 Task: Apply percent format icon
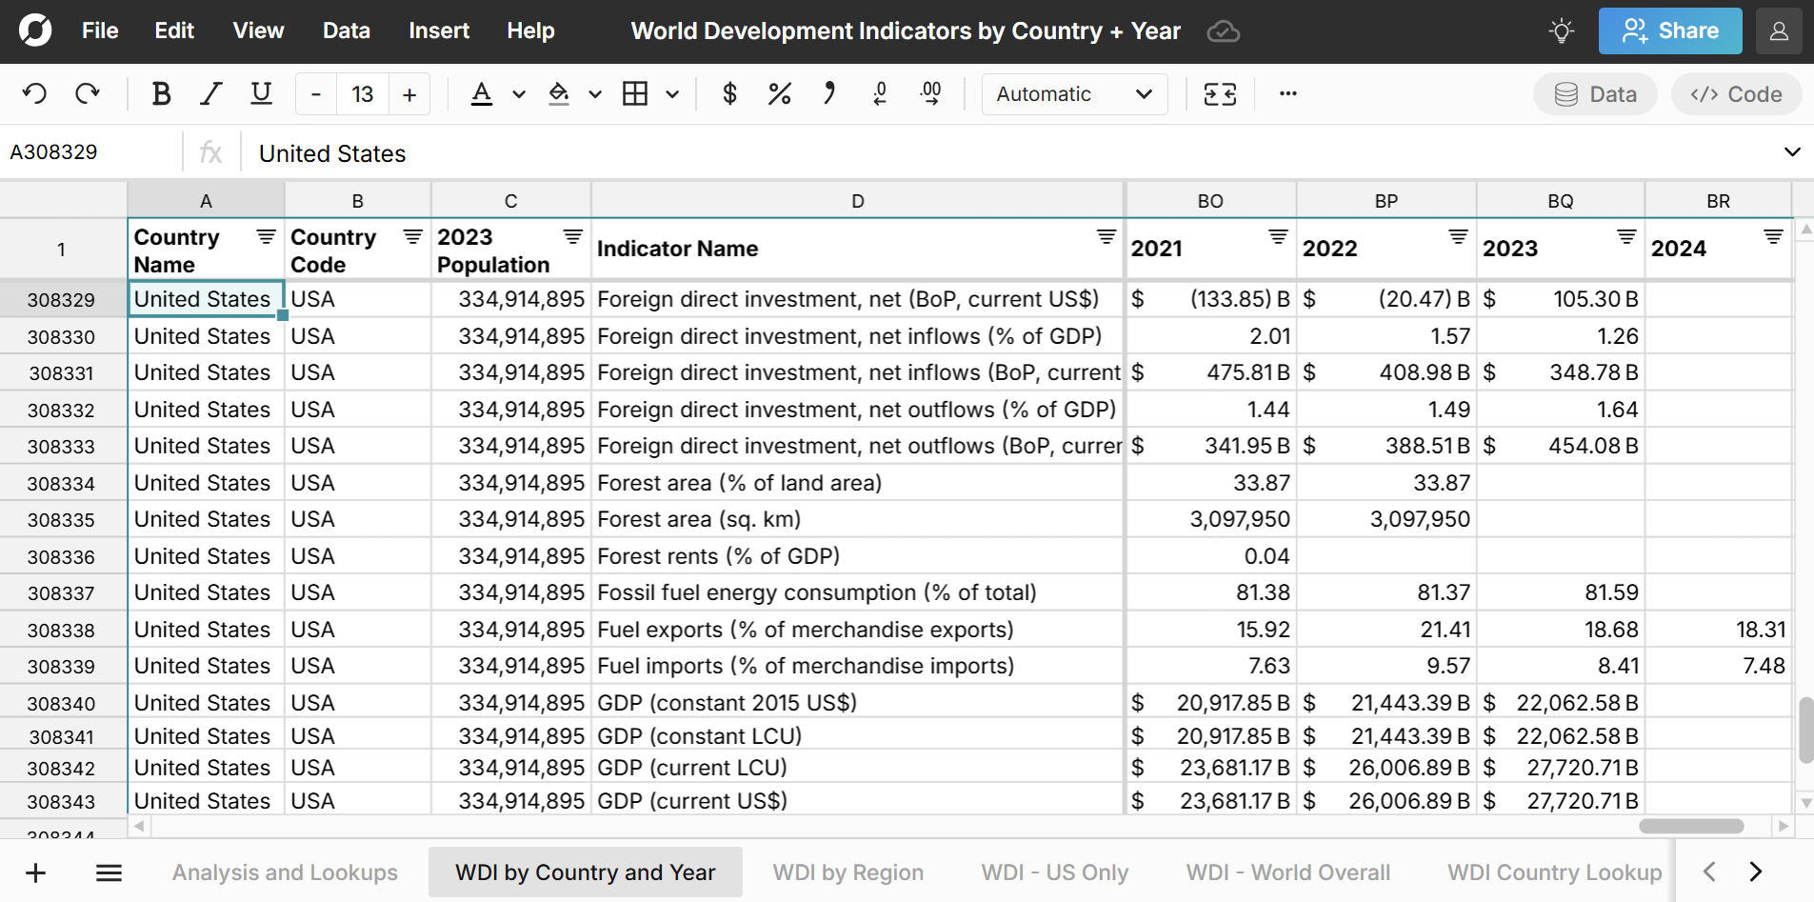tap(779, 93)
